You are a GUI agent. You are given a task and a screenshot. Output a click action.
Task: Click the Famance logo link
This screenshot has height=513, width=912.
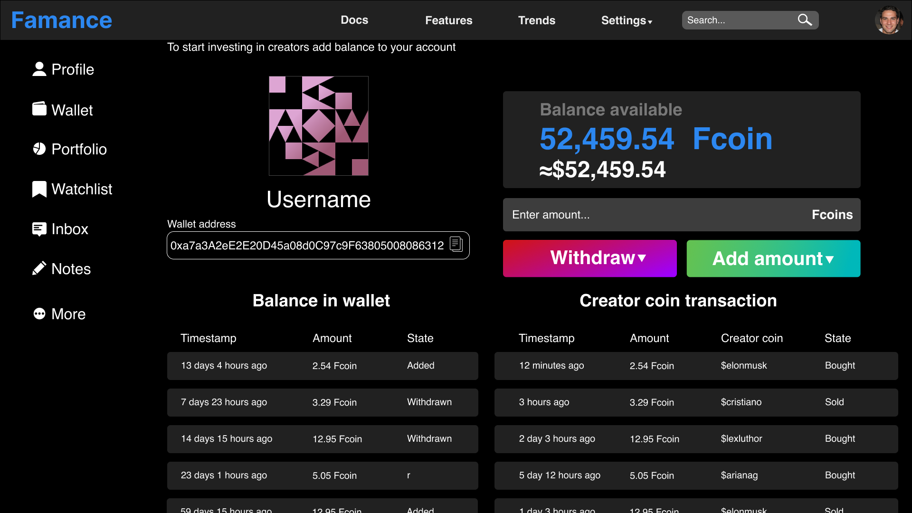62,20
